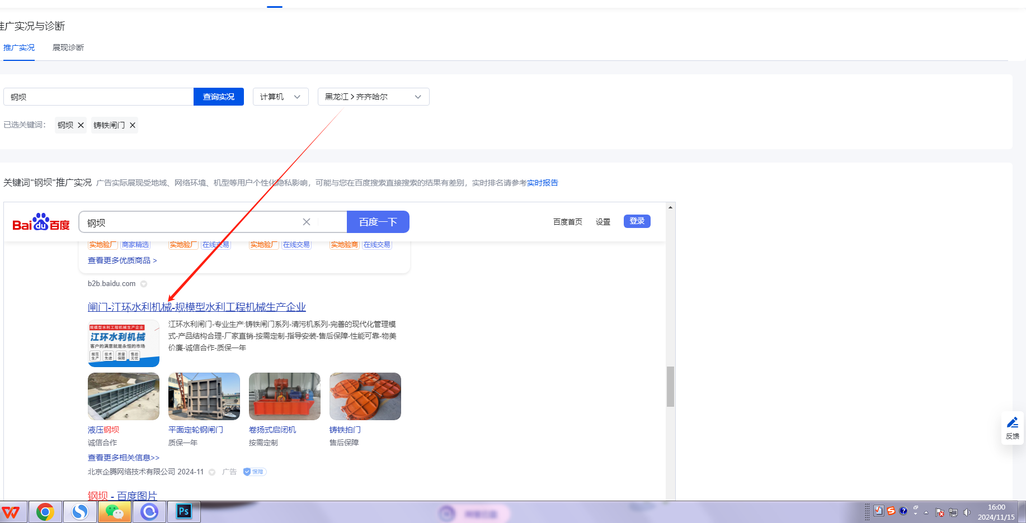The image size is (1026, 523).
Task: Click the Sogou input method tray icon
Action: point(891,511)
